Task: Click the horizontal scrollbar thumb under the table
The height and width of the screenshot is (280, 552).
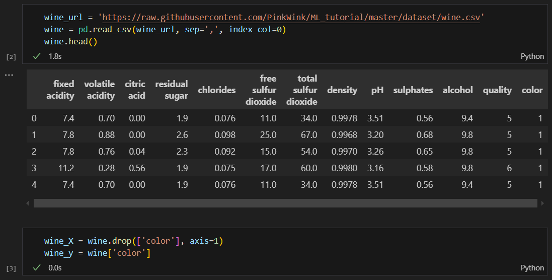Action: (285, 203)
